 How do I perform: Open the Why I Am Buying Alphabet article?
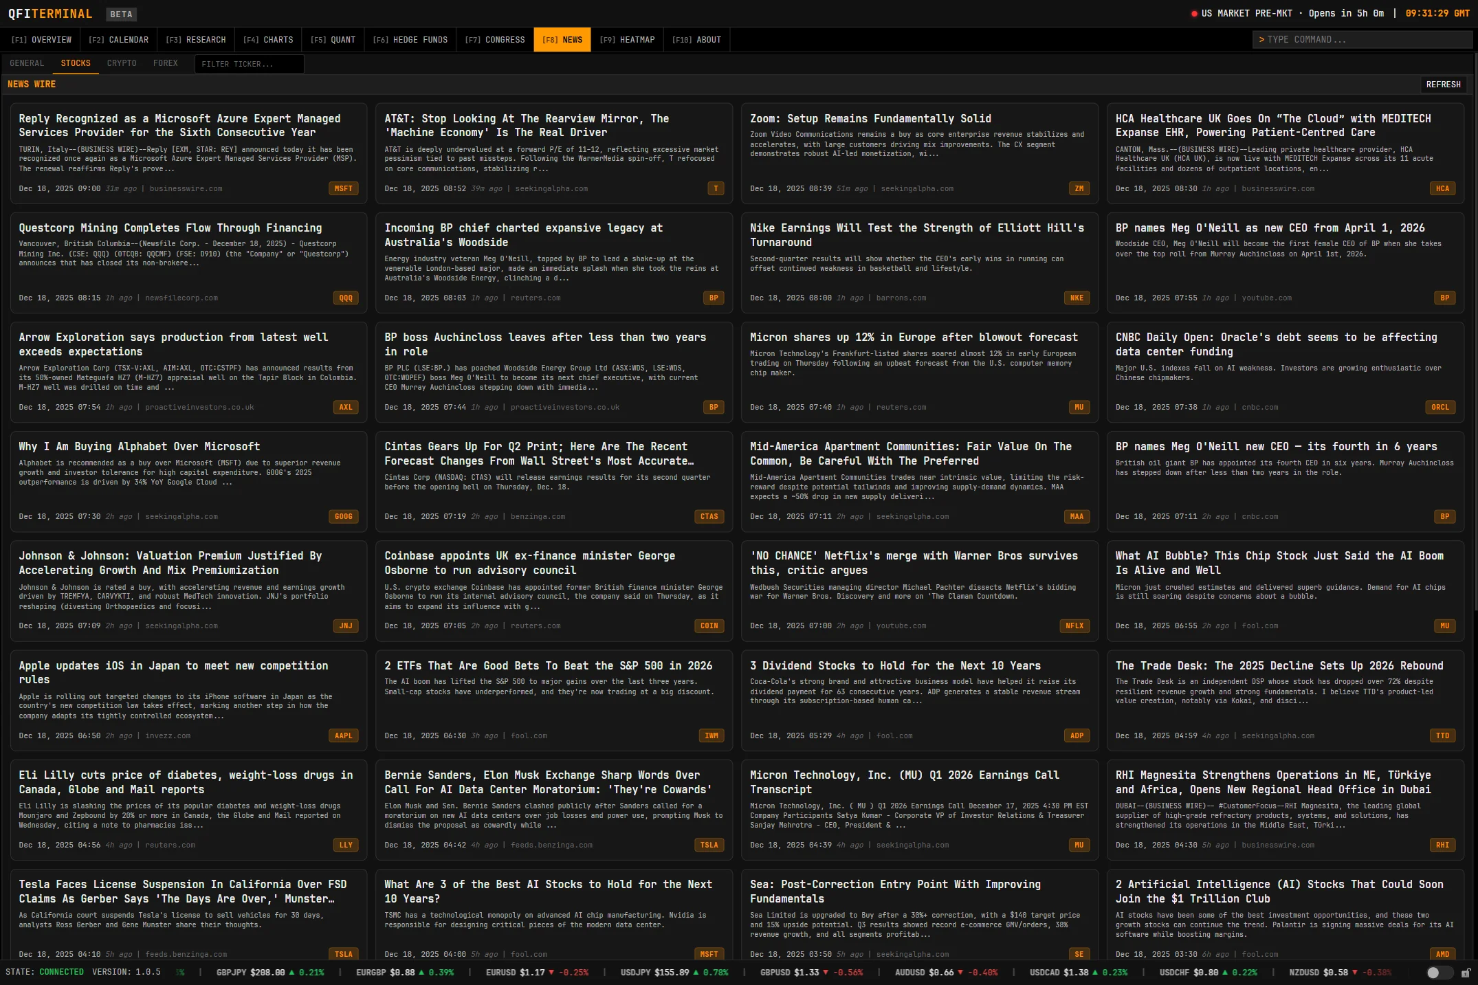pos(139,446)
